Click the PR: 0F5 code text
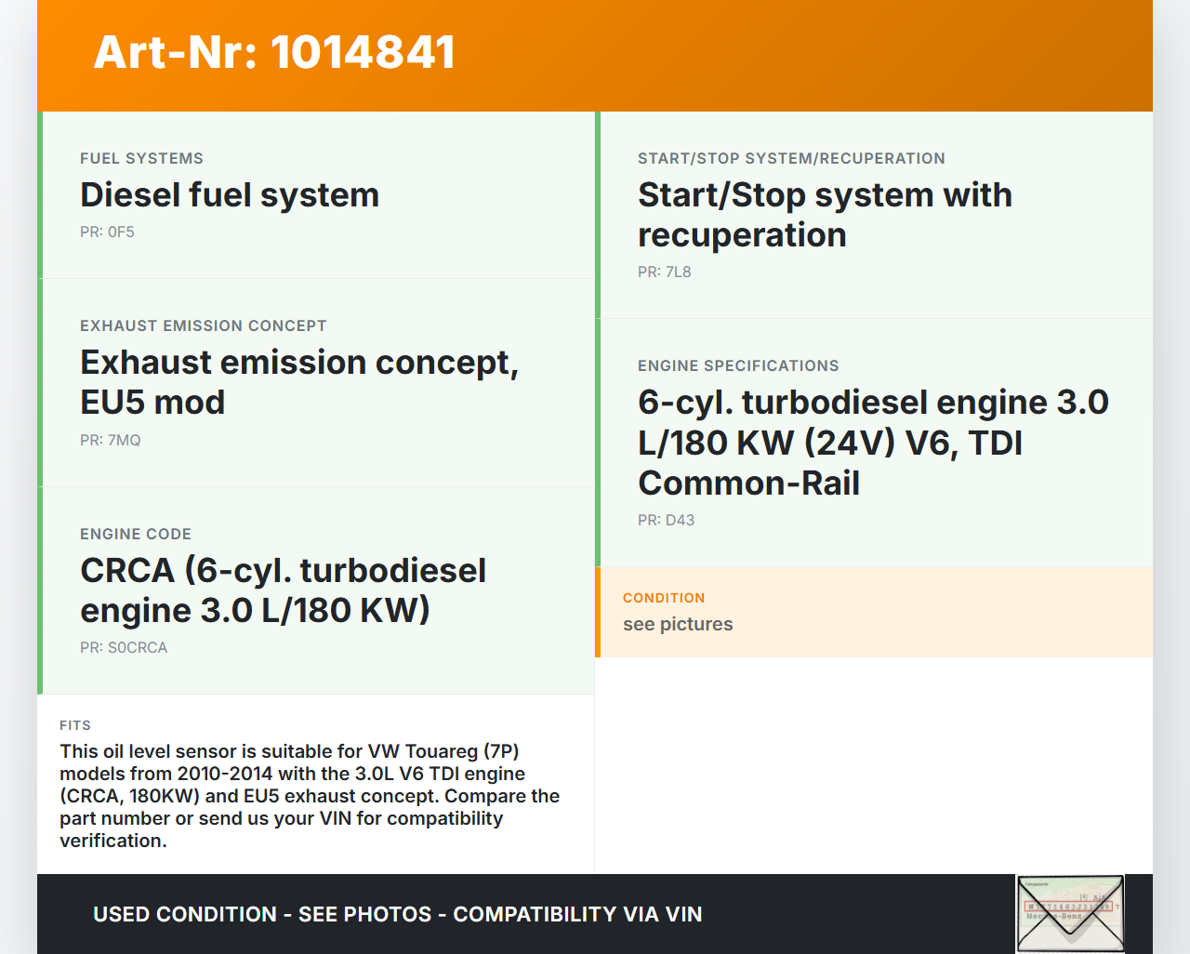This screenshot has height=954, width=1190. pyautogui.click(x=107, y=232)
